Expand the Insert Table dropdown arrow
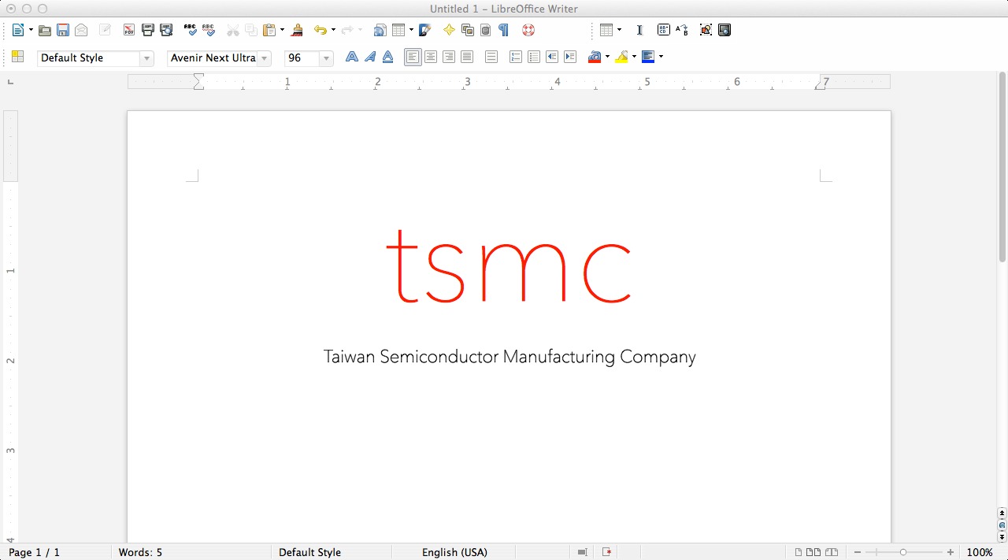 (411, 30)
